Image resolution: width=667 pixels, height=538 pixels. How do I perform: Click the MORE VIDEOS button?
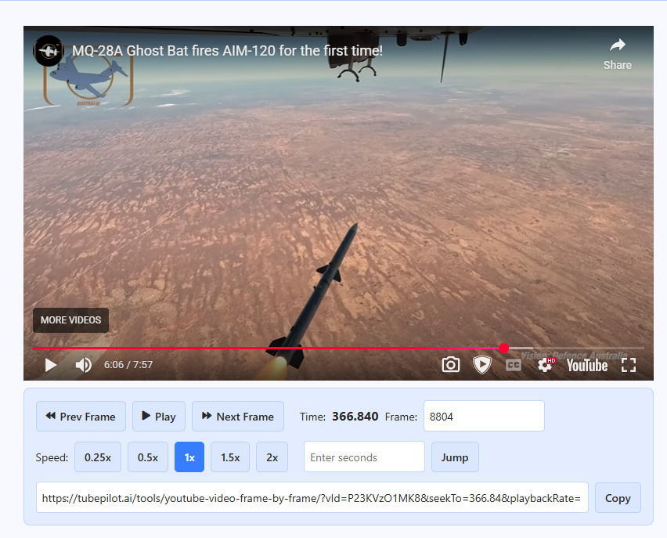(70, 320)
